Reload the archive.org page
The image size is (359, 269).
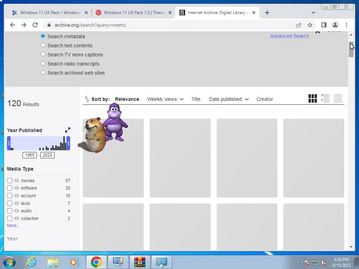[35, 25]
